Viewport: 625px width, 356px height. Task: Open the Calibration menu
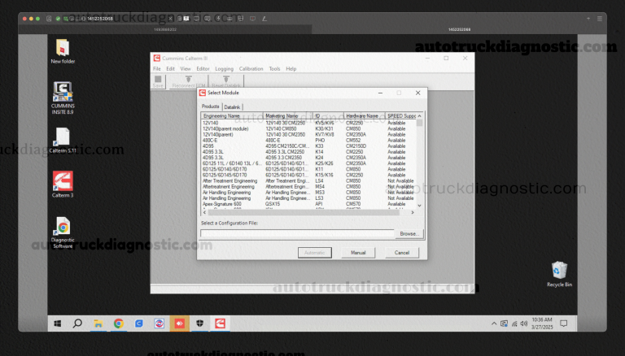tap(251, 69)
